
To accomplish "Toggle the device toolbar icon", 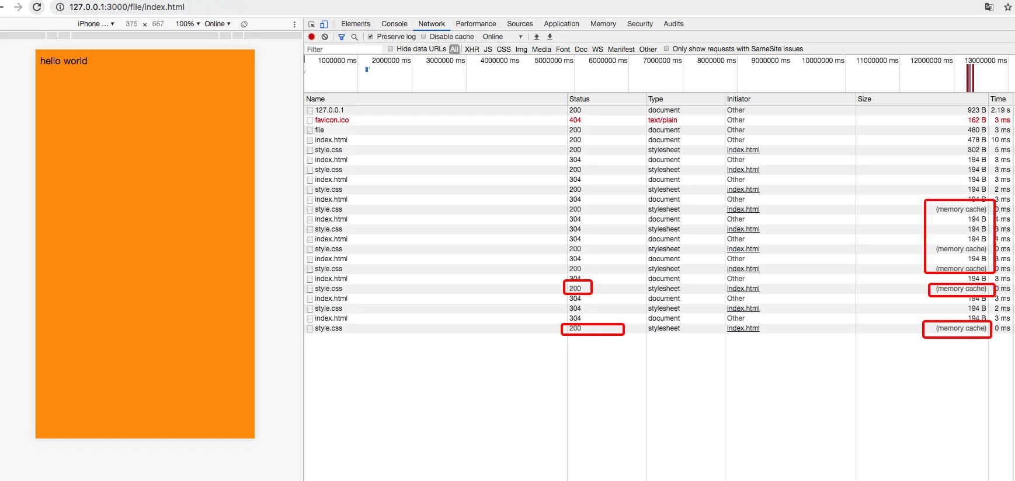I will coord(324,24).
